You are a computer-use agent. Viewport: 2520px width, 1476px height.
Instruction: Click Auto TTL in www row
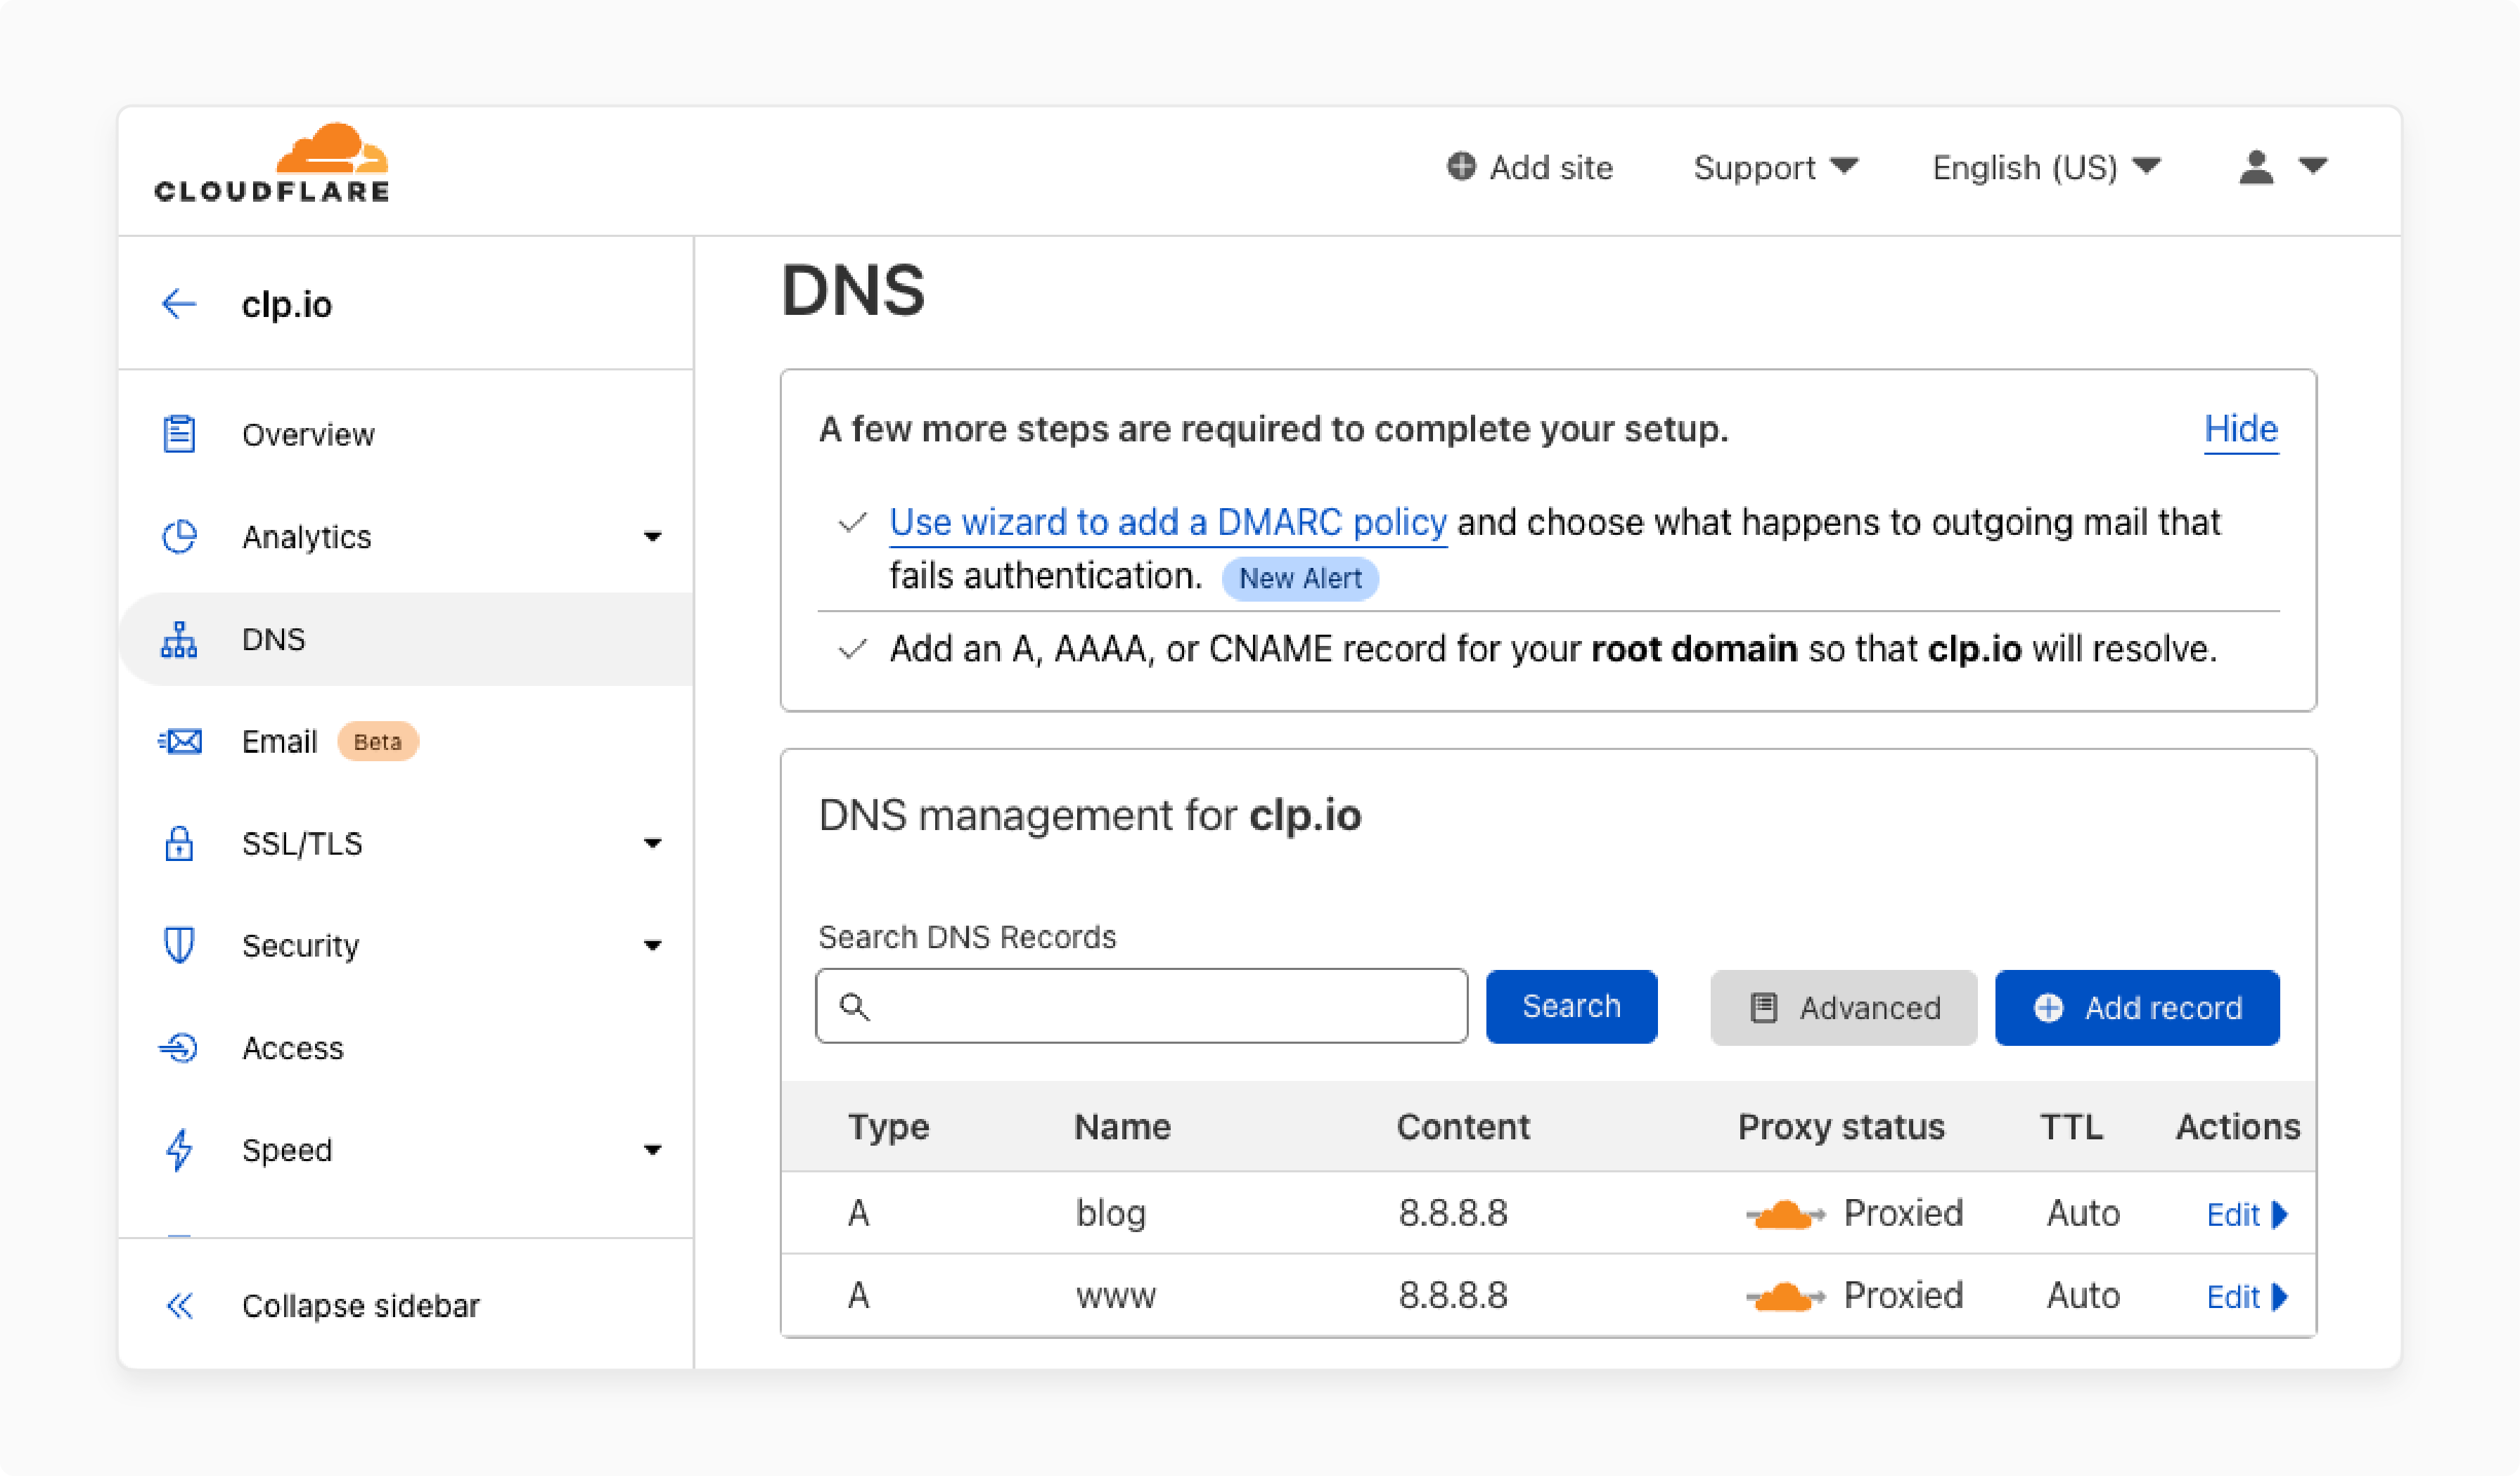(x=2083, y=1296)
